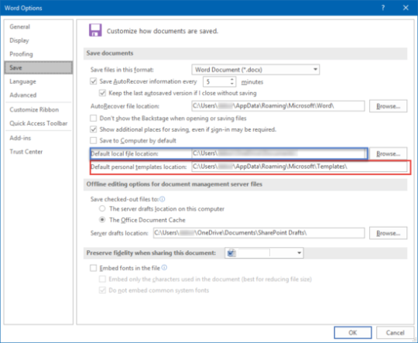Decrease AutoRecover minutes with down arrow

(232, 84)
